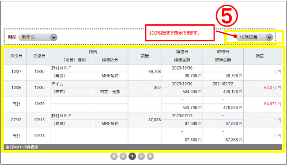Click the 受渡日 column header
Image resolution: width=287 pixels, height=165 pixels.
[x=38, y=56]
